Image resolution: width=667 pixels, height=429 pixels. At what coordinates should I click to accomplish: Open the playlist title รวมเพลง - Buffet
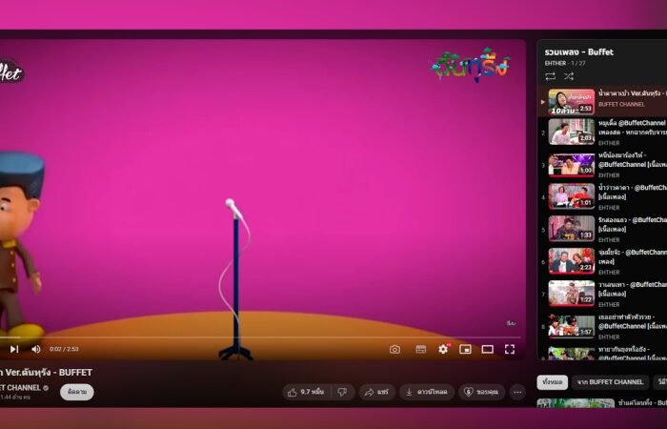(579, 51)
